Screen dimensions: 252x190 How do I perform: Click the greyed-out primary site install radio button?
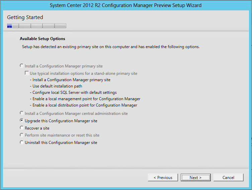tap(22, 66)
